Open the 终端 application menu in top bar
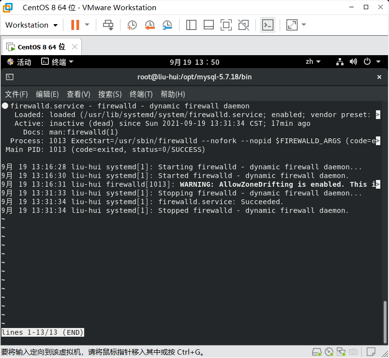This screenshot has height=358, width=389. [57, 62]
